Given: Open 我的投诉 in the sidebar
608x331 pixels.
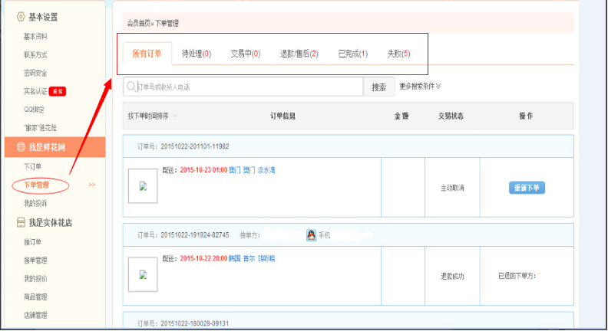Looking at the screenshot, I should coord(35,203).
